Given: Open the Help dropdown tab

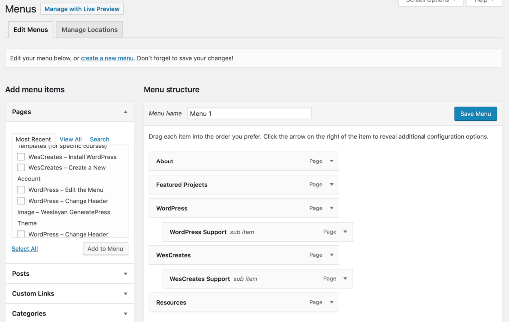Looking at the screenshot, I should tap(484, 1).
